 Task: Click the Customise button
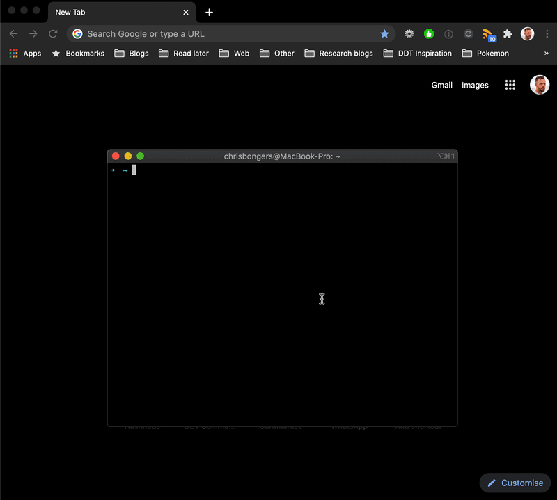coord(515,483)
